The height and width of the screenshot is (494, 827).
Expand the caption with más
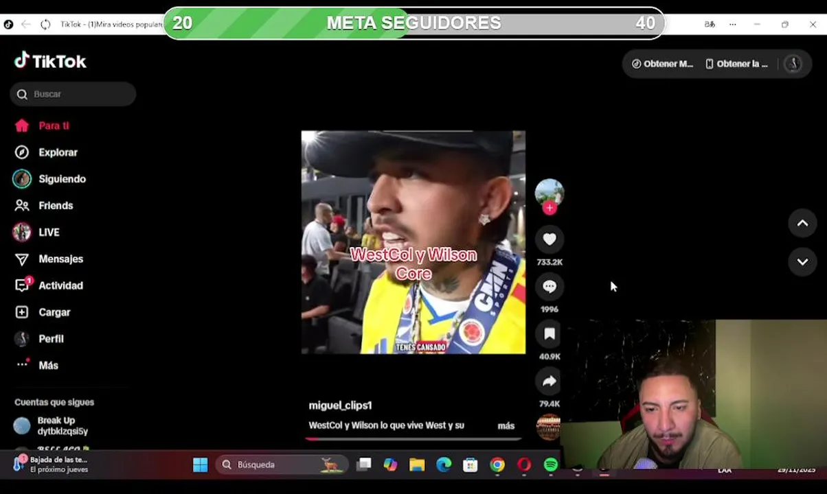506,426
